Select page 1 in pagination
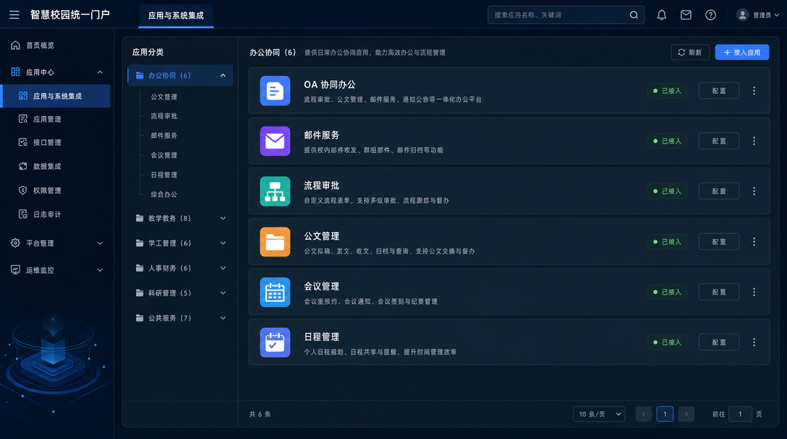 (665, 414)
